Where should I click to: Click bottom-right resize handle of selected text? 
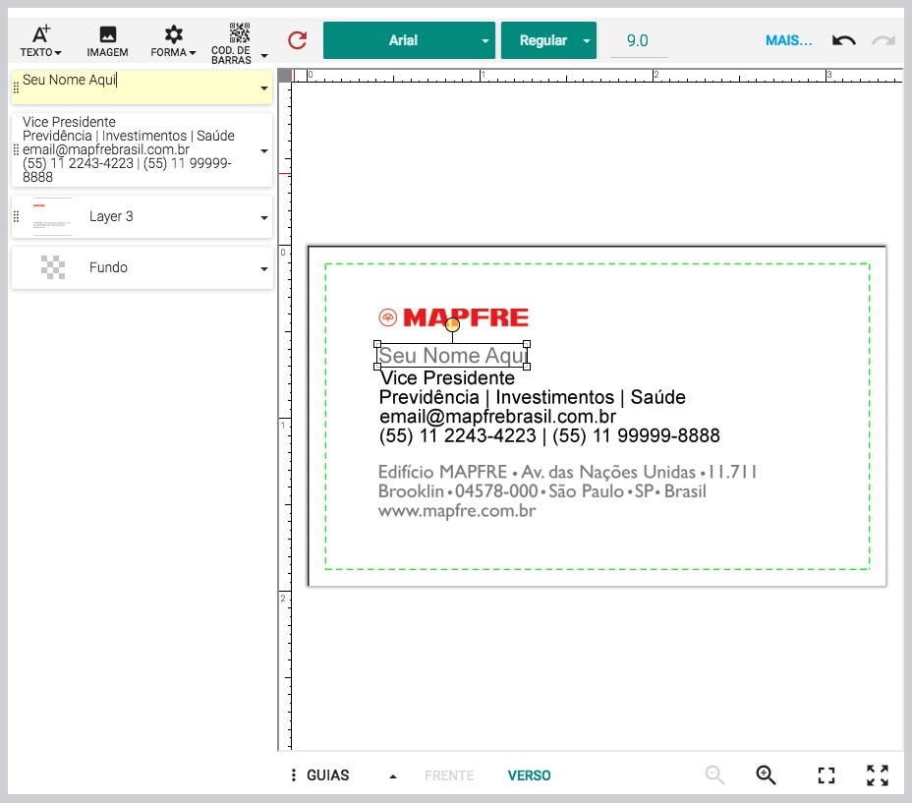(527, 367)
